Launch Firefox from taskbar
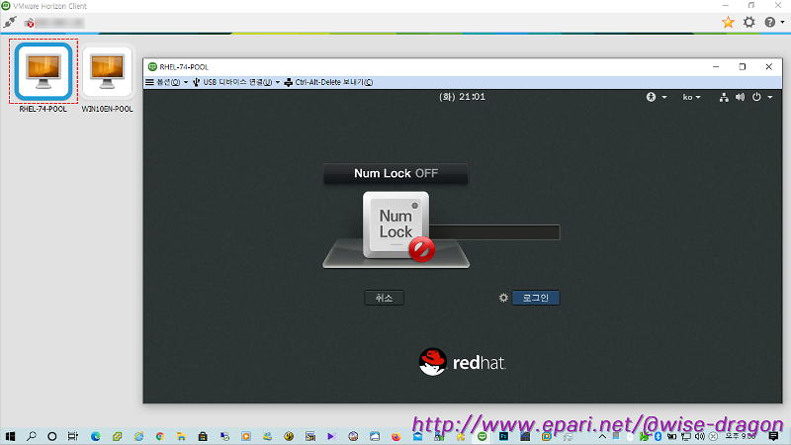The height and width of the screenshot is (445, 791). [396, 436]
